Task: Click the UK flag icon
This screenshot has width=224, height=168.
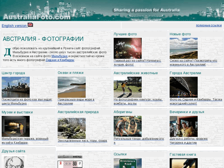Action: 30,25
